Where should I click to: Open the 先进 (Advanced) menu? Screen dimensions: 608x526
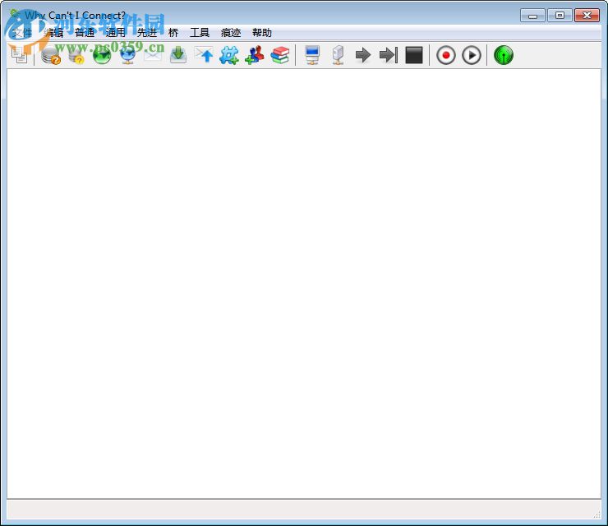[x=147, y=33]
